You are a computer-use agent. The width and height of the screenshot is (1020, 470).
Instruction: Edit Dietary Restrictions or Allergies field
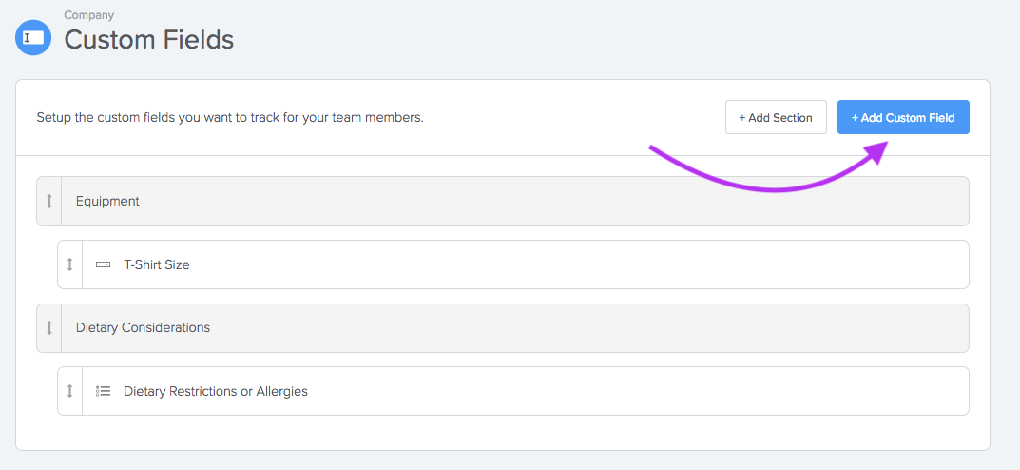click(513, 391)
